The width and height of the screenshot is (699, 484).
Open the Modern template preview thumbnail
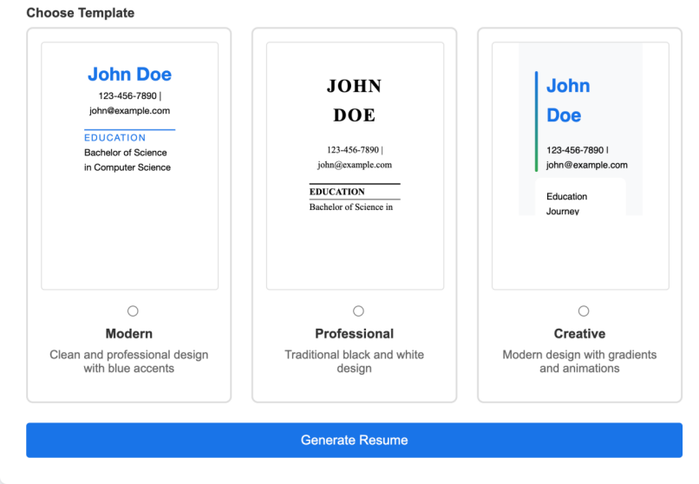coord(130,166)
